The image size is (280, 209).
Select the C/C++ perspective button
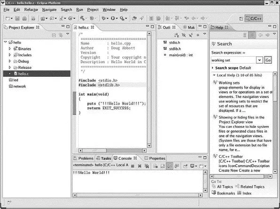click(x=254, y=19)
